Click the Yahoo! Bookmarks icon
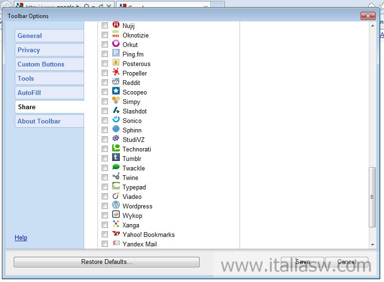This screenshot has height=282, width=384. pyautogui.click(x=116, y=234)
